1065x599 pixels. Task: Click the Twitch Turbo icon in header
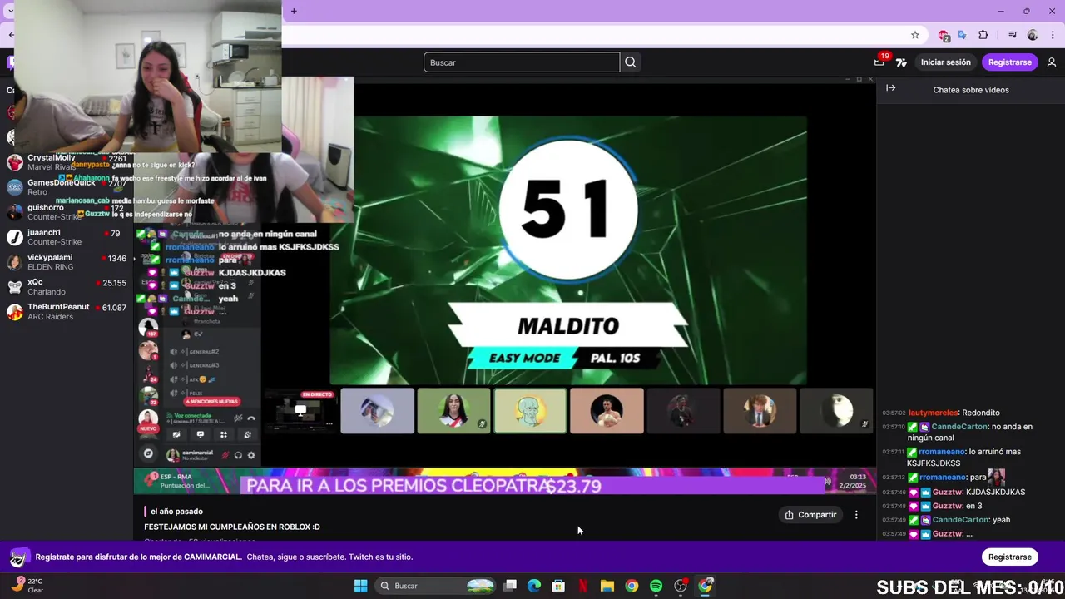901,62
